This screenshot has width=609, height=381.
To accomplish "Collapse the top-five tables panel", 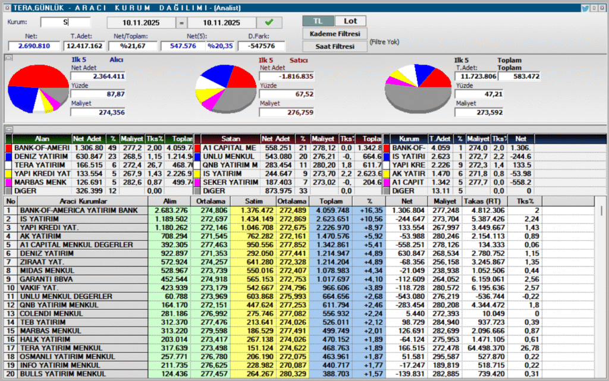I will tap(8, 129).
